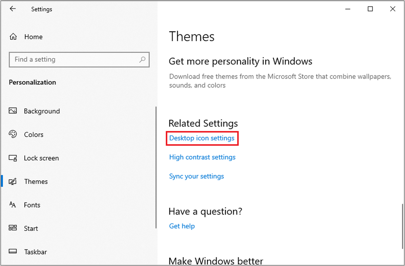Screen dimensions: 405x266
Task: Click the sidebar vertical scrollbar
Action: pyautogui.click(x=156, y=167)
